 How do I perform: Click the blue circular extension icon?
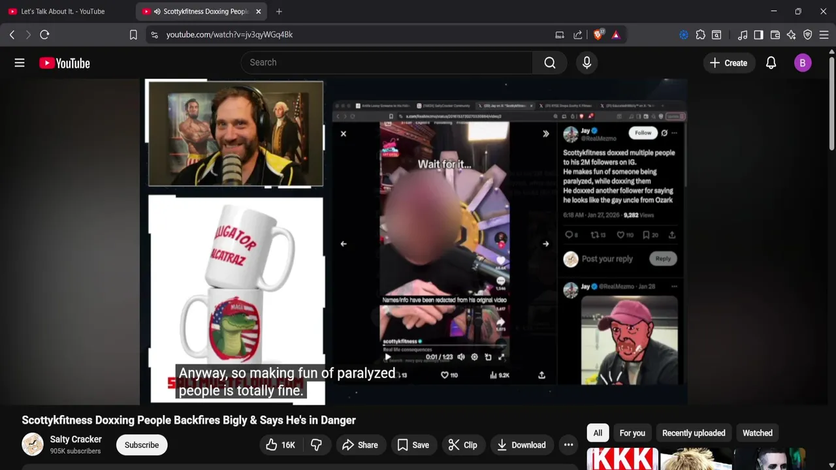[x=684, y=35]
